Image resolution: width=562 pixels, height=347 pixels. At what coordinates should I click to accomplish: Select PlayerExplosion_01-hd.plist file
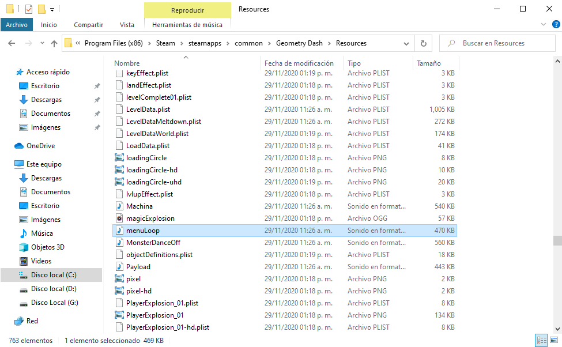pos(285,327)
